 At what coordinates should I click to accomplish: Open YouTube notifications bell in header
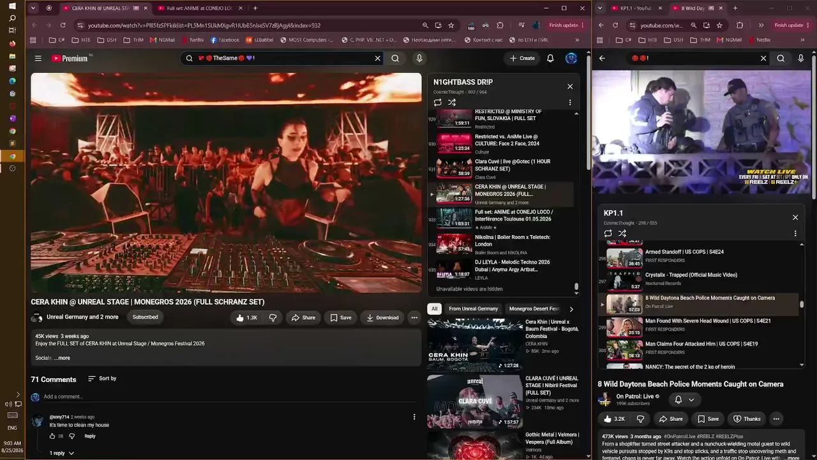pos(550,58)
